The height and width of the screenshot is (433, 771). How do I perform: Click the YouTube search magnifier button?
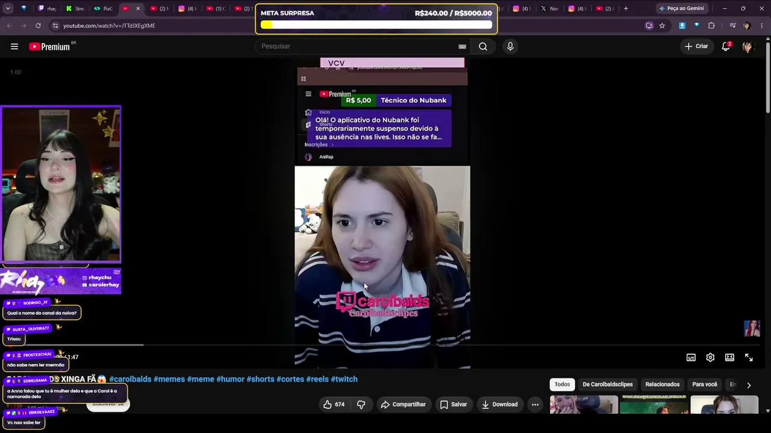click(x=483, y=46)
